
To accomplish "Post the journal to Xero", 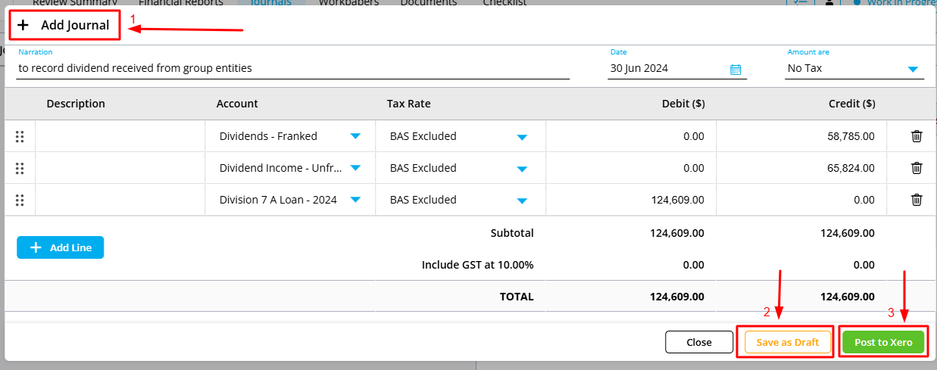I will click(x=882, y=342).
